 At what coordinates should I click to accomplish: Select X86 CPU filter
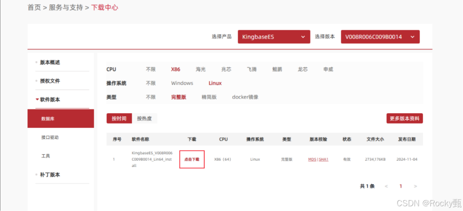click(176, 69)
